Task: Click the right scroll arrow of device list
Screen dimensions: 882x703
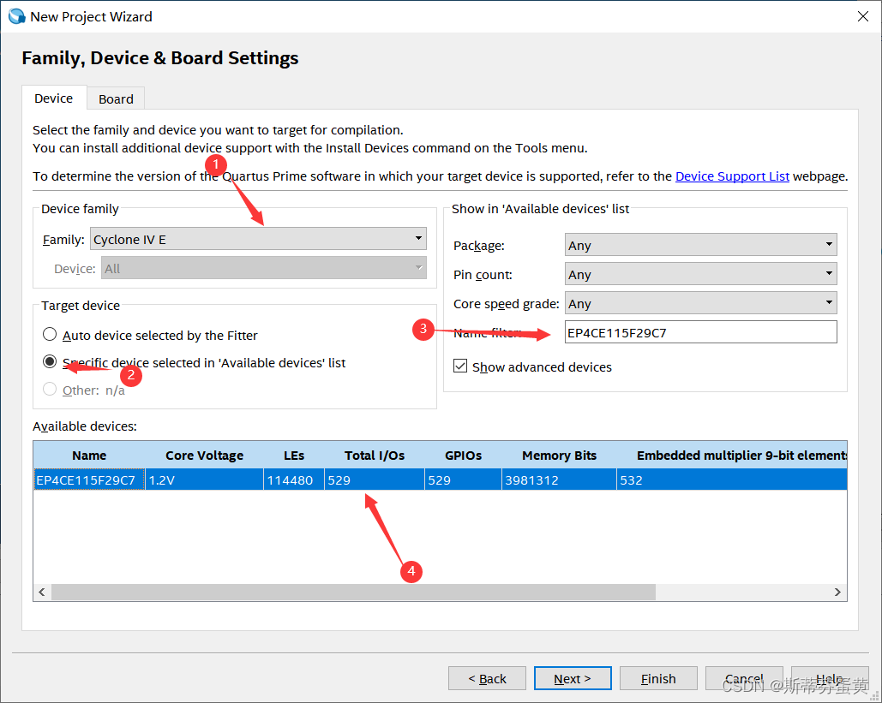Action: point(837,592)
